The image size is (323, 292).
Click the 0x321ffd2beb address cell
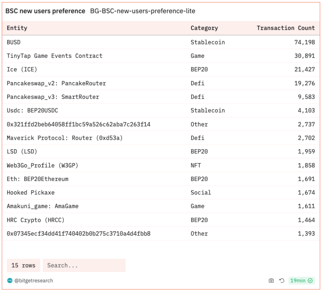pyautogui.click(x=78, y=124)
